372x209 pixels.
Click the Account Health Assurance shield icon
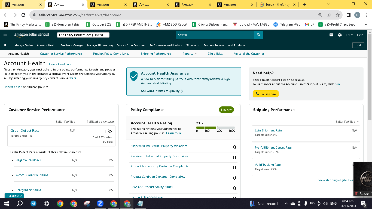pyautogui.click(x=134, y=76)
